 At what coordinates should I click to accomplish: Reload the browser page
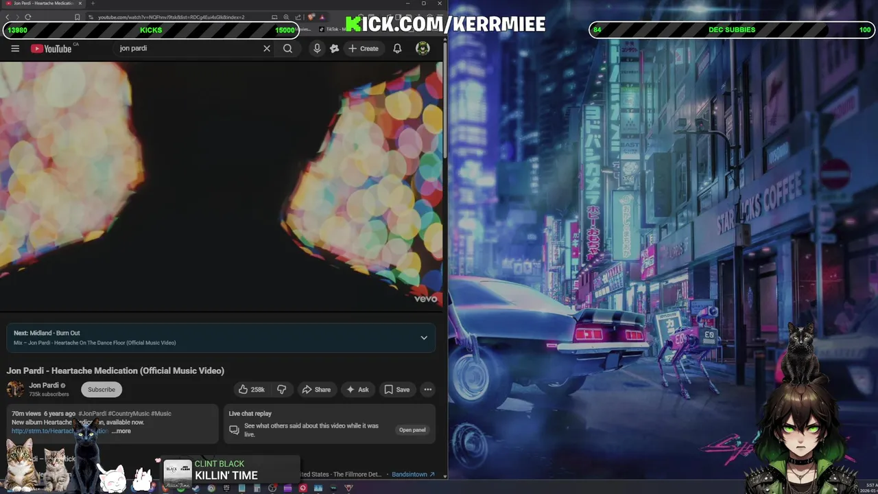click(27, 16)
